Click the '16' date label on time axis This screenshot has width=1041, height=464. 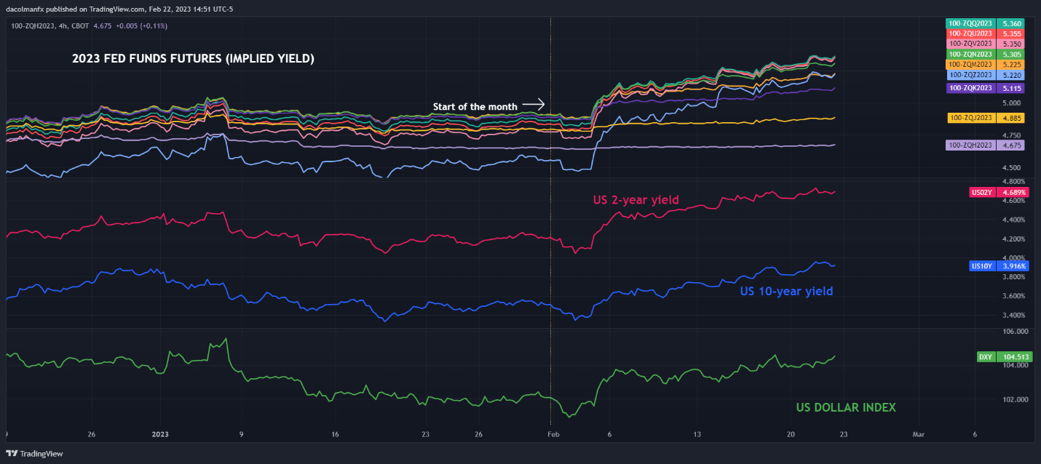click(335, 434)
